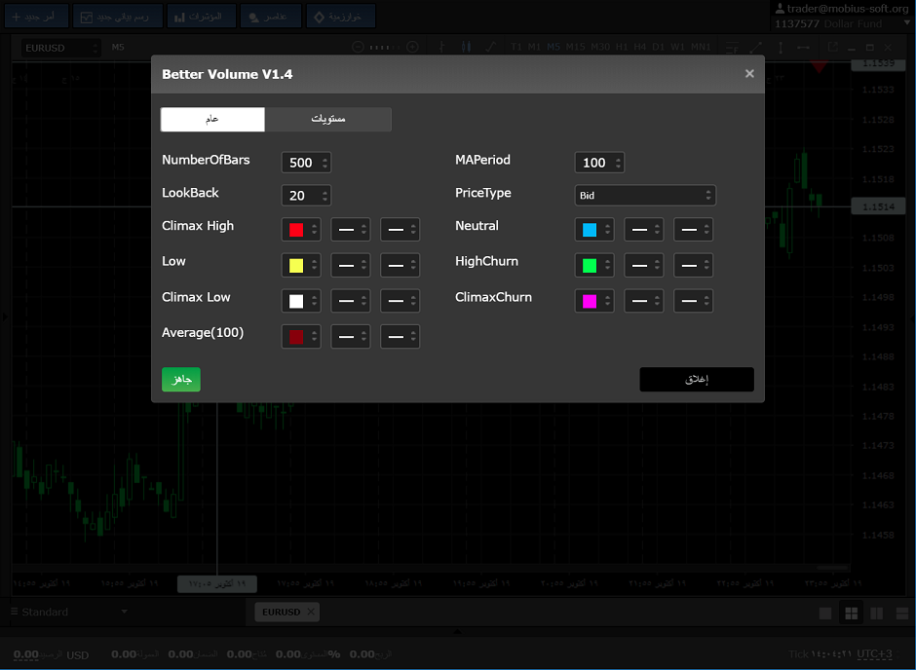Open the PriceType dropdown set to Bid
The image size is (916, 670).
[x=645, y=196]
